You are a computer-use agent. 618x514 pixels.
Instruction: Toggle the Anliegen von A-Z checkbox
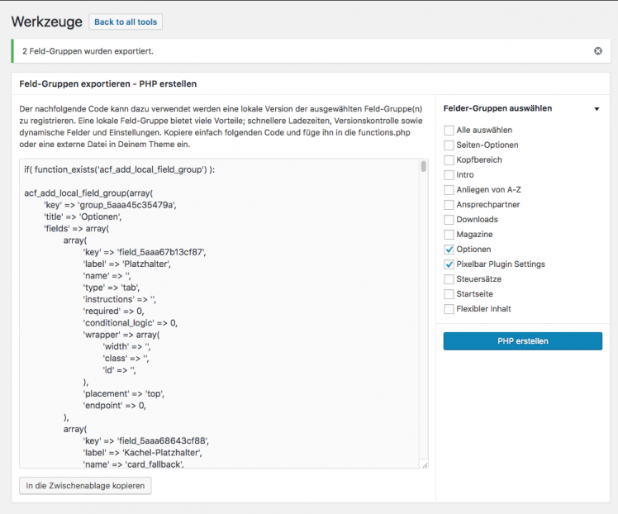pos(449,190)
